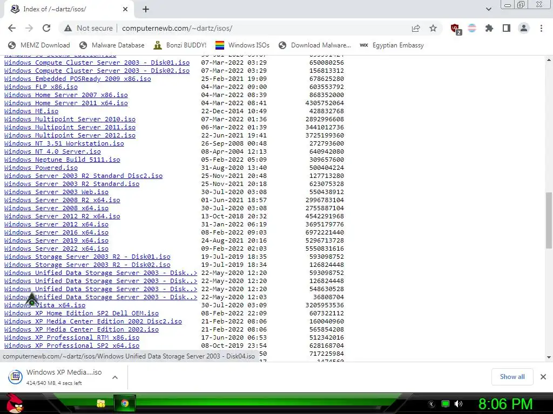The image size is (553, 414).
Task: Open the Windows Powered.iso link
Action: (x=41, y=168)
